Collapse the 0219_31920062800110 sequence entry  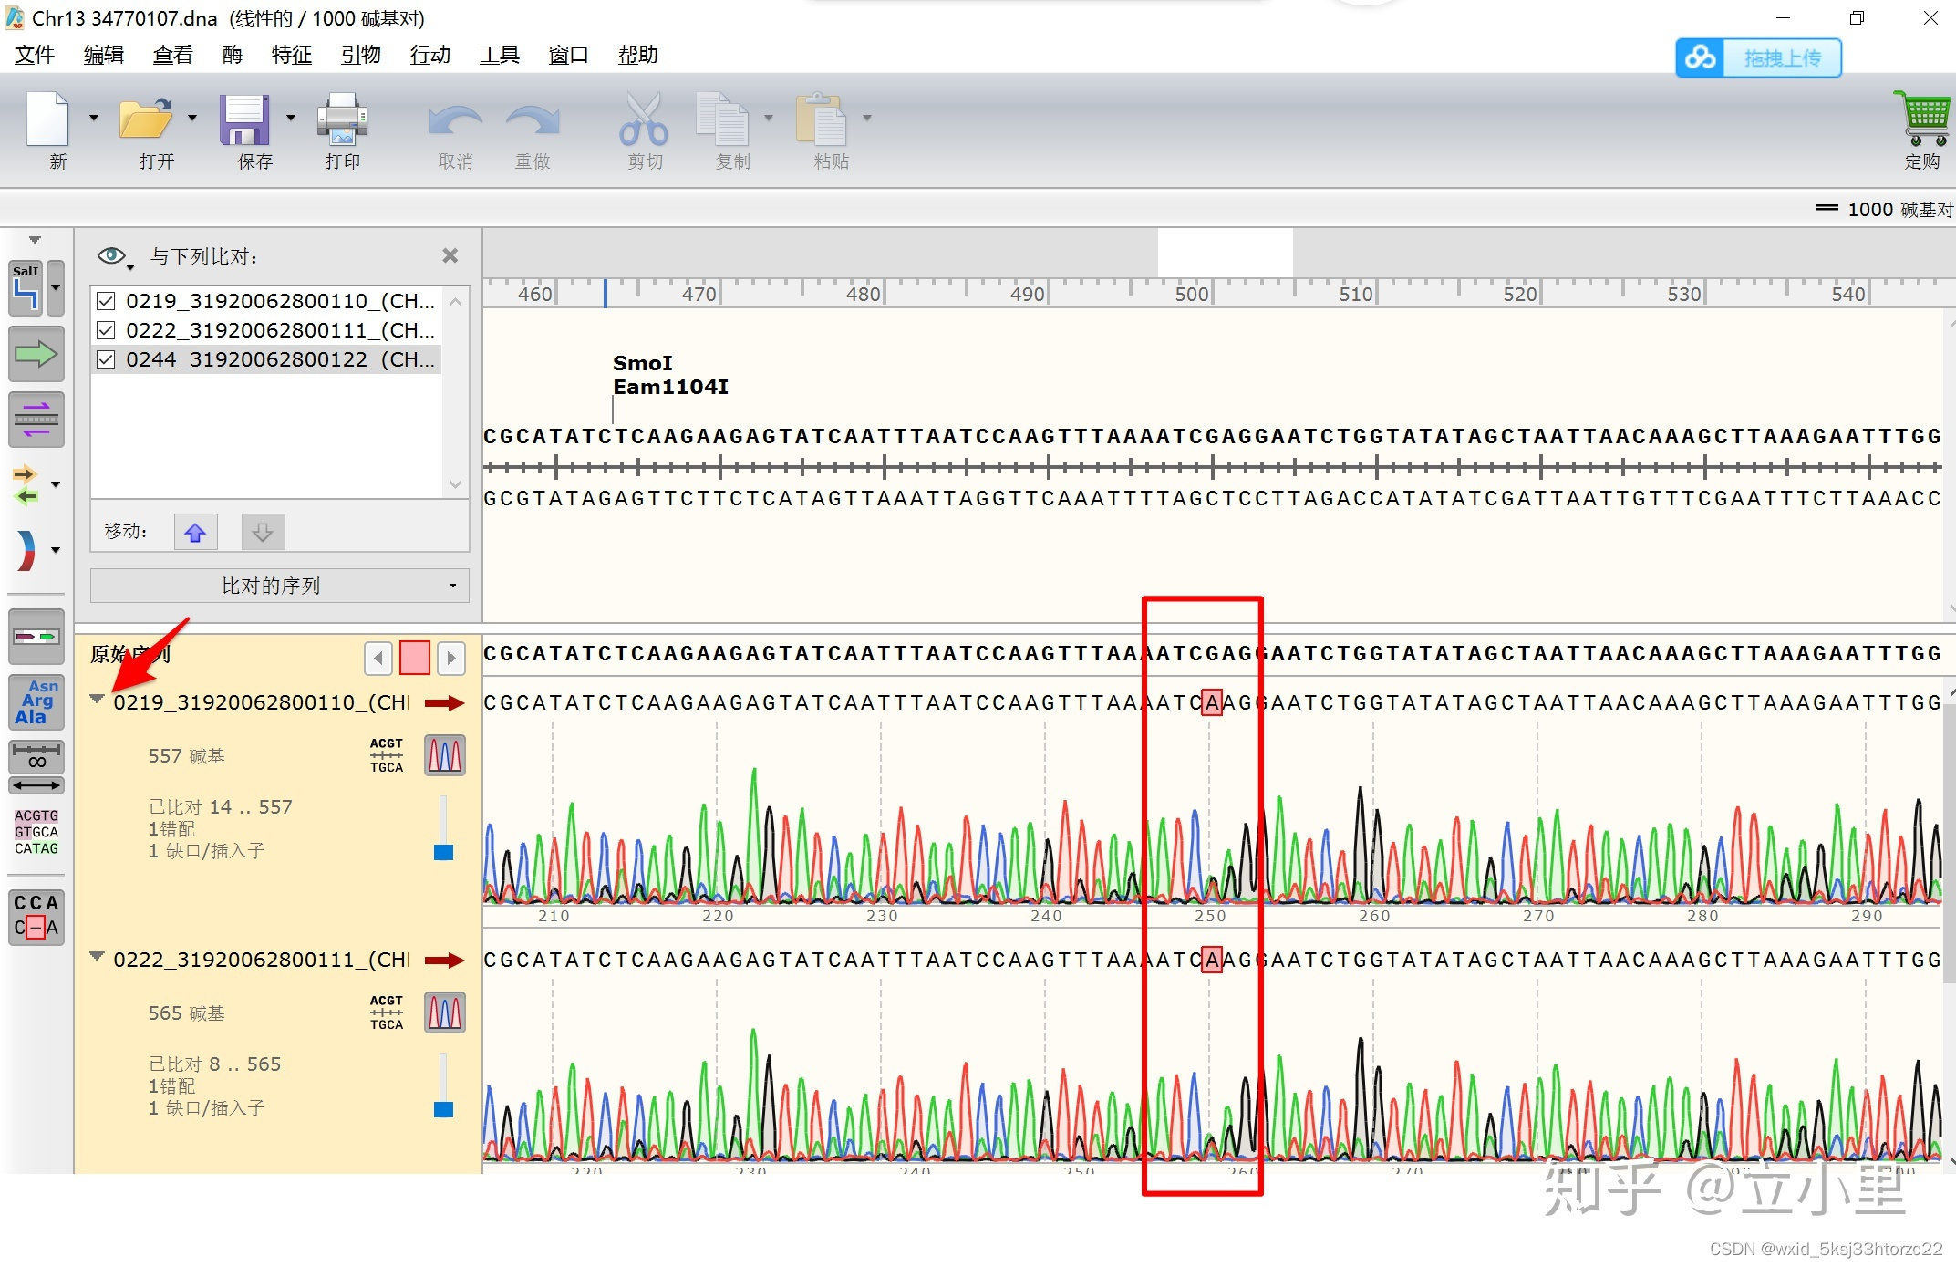click(97, 700)
